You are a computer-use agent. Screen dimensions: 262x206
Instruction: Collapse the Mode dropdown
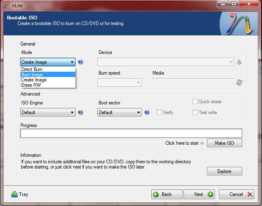click(48, 62)
